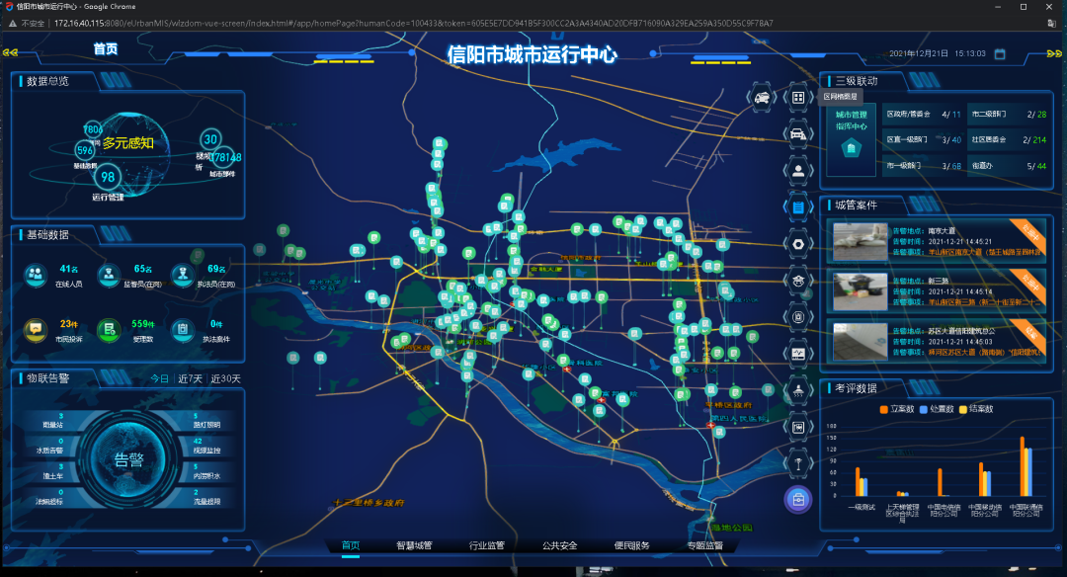Open the purple toolbox button
1067x577 pixels.
click(x=798, y=500)
